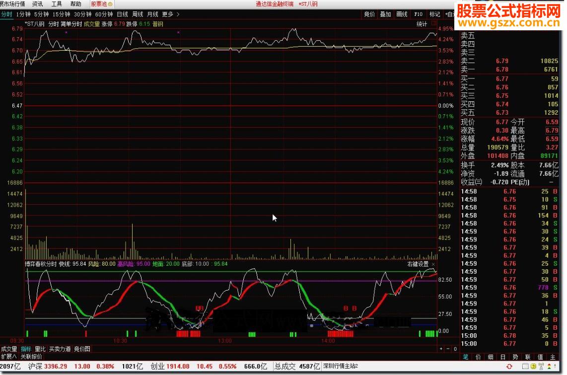This screenshot has height=375, width=567.
Task: Click the 沪深 index value 3396.29
Action: [x=55, y=367]
